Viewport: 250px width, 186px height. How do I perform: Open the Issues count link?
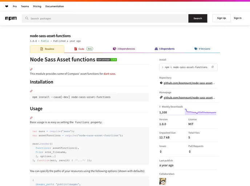pyautogui.click(x=161, y=151)
